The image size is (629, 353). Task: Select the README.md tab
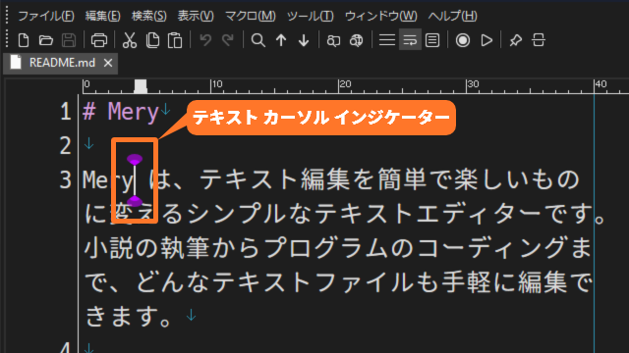61,63
